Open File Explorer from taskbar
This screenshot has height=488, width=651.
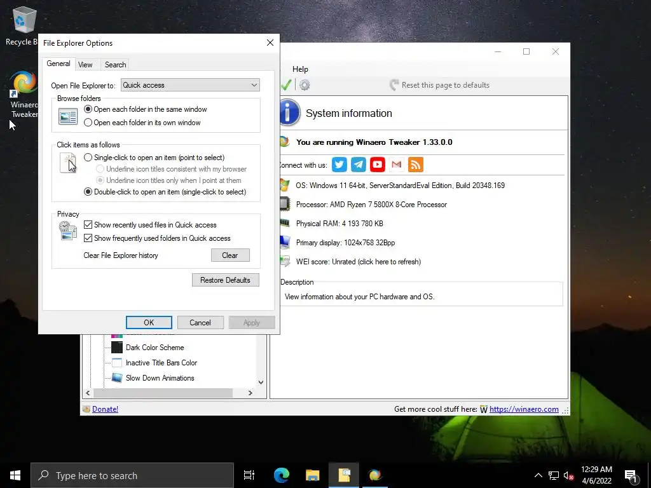(313, 475)
